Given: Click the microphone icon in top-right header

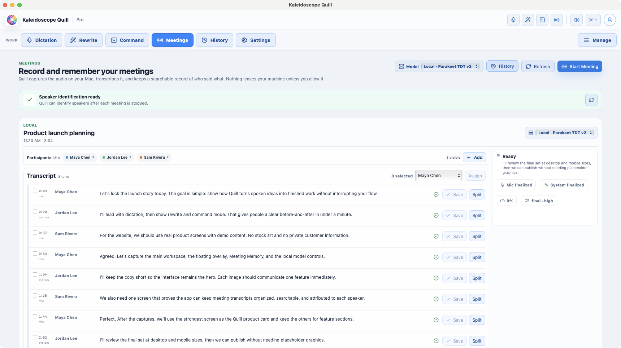Looking at the screenshot, I should [513, 20].
